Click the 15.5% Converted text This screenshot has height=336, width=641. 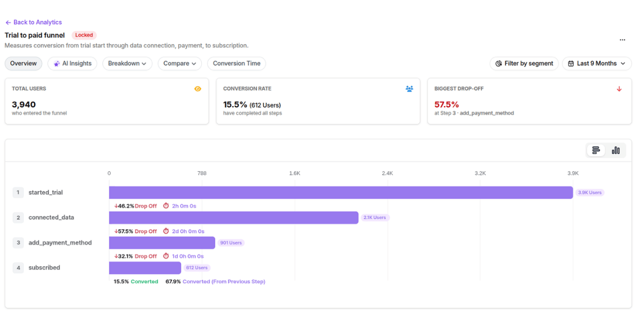(136, 281)
